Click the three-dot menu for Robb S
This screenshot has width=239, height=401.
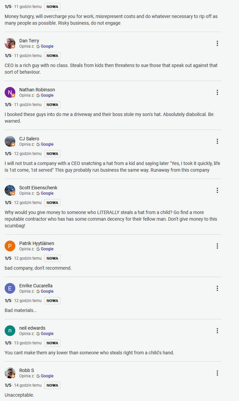point(217,373)
